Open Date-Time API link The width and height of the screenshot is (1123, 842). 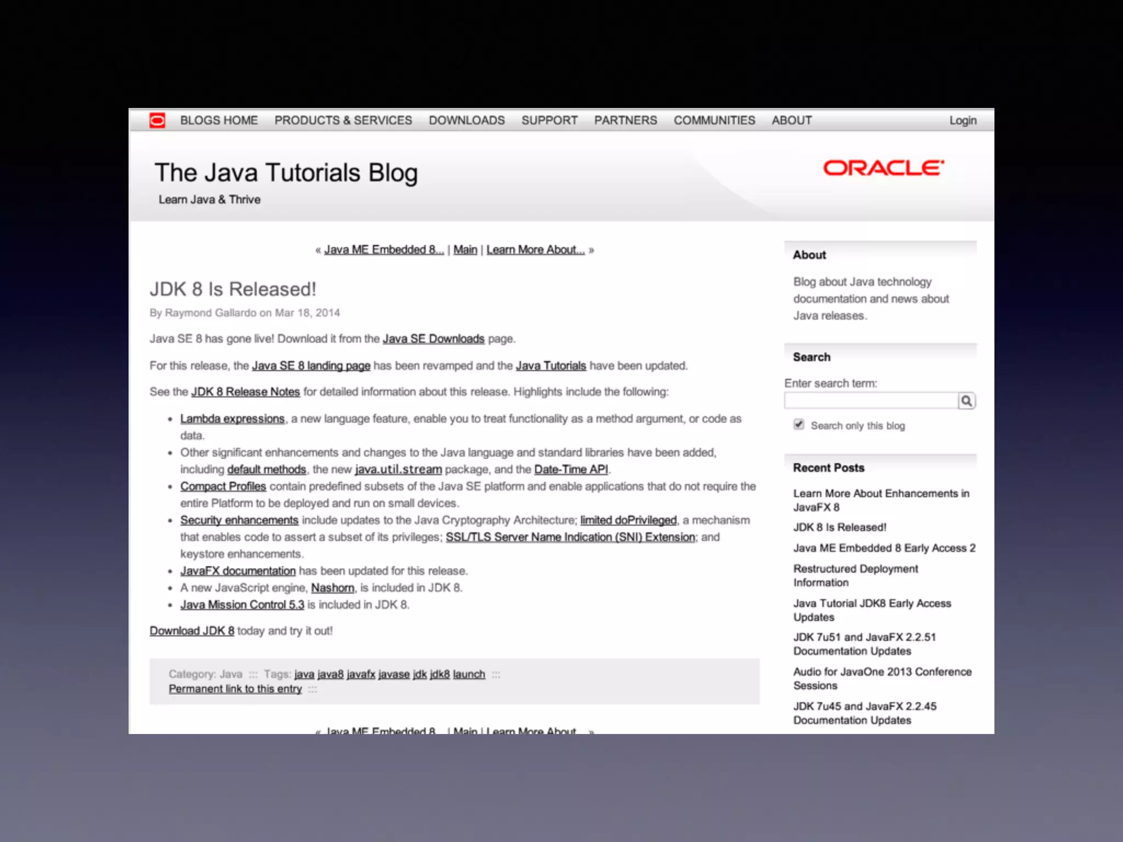571,470
